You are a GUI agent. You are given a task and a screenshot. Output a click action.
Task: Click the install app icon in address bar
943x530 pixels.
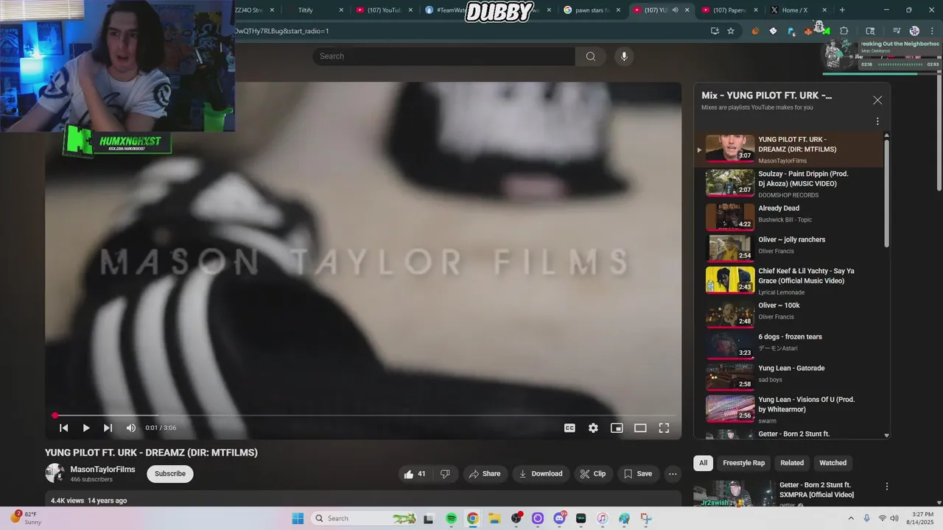click(x=715, y=31)
